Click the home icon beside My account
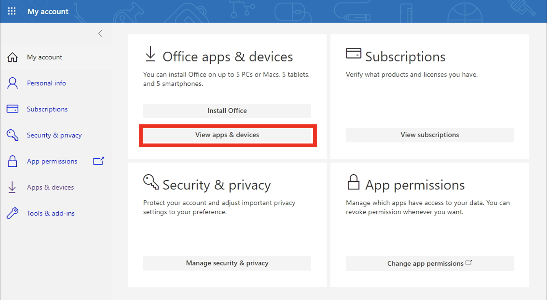Image resolution: width=547 pixels, height=300 pixels. (13, 57)
